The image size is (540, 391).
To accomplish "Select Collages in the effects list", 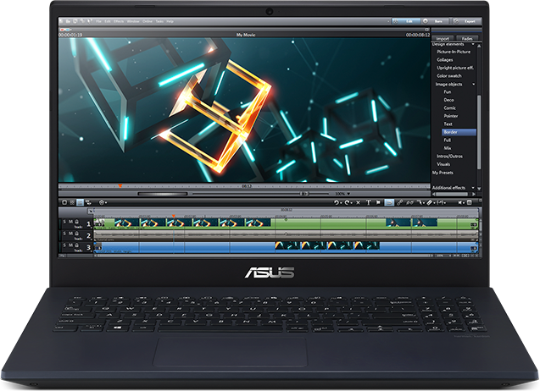I will 444,60.
